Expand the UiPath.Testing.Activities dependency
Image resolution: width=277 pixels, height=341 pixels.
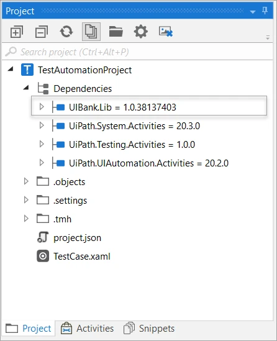[42, 144]
